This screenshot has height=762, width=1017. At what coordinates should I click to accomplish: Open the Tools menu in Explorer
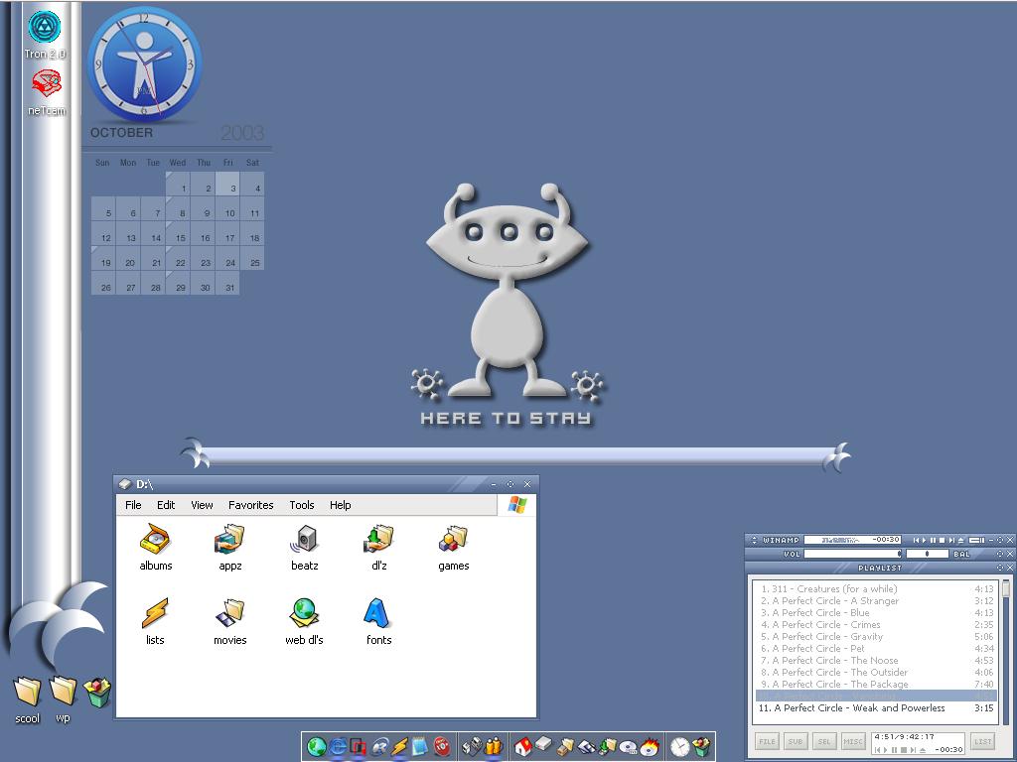(x=302, y=505)
